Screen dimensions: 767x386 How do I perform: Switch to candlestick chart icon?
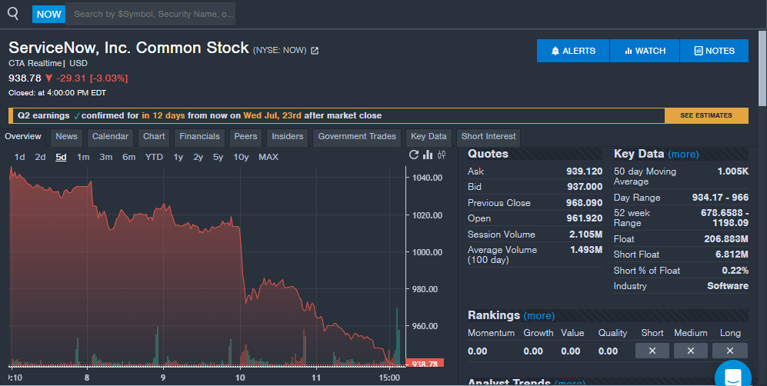click(x=442, y=155)
